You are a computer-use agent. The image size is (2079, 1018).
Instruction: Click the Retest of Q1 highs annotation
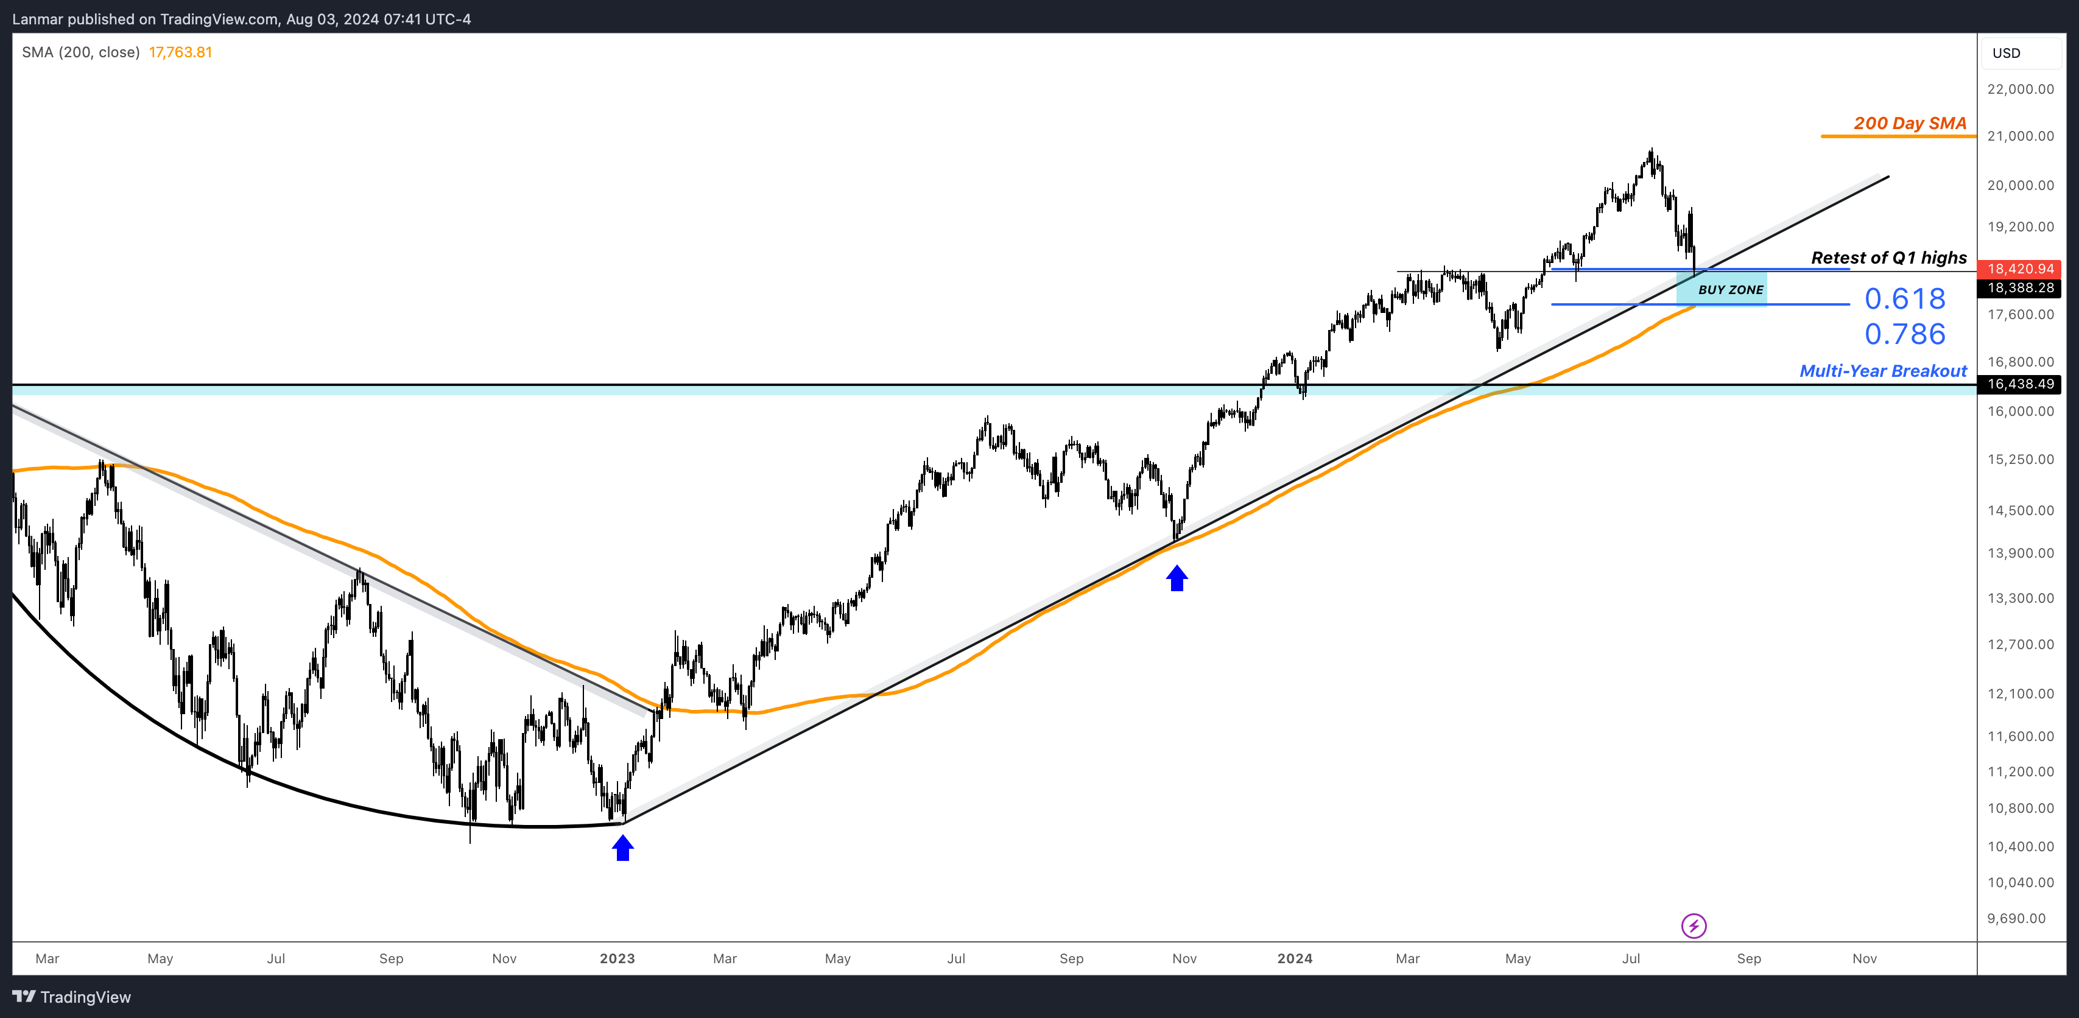(x=1888, y=258)
